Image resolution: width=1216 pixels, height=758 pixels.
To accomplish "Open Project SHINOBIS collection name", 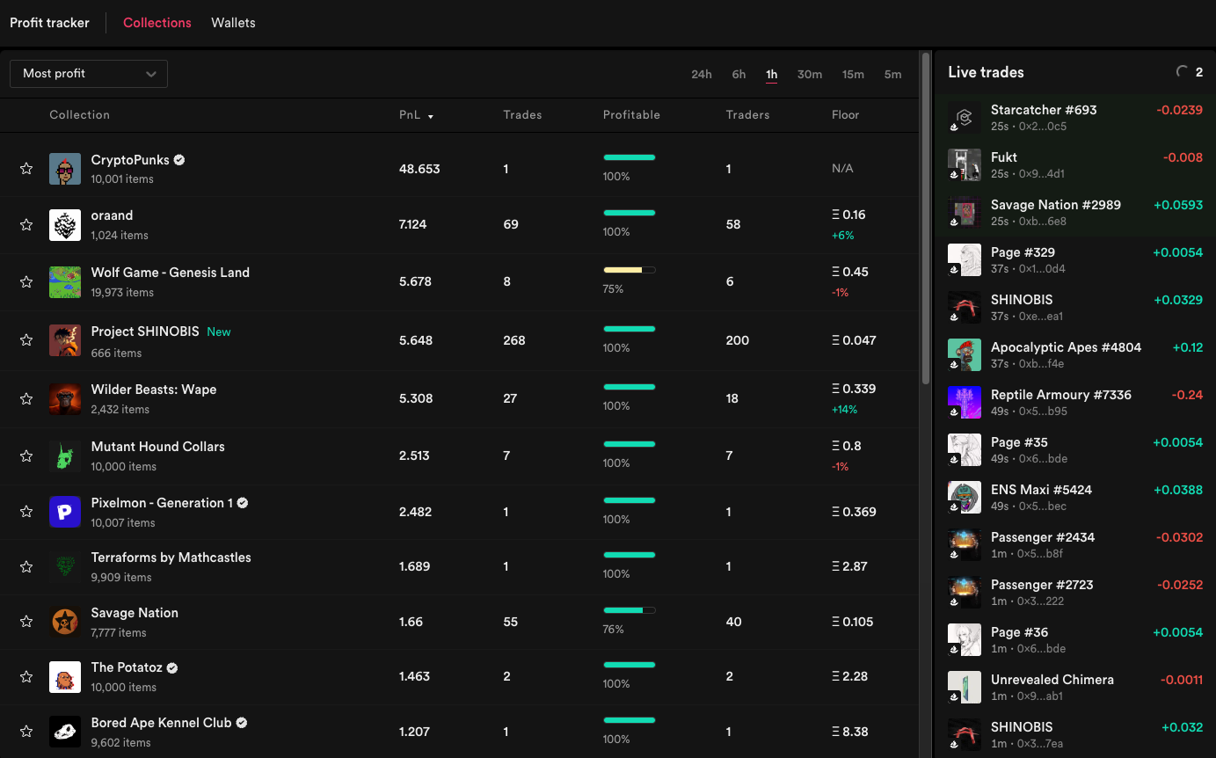I will pyautogui.click(x=145, y=332).
